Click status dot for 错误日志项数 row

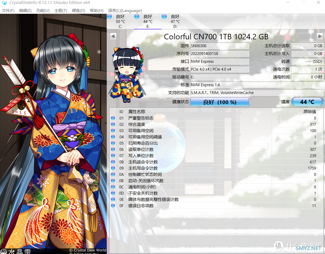pyautogui.click(x=113, y=206)
